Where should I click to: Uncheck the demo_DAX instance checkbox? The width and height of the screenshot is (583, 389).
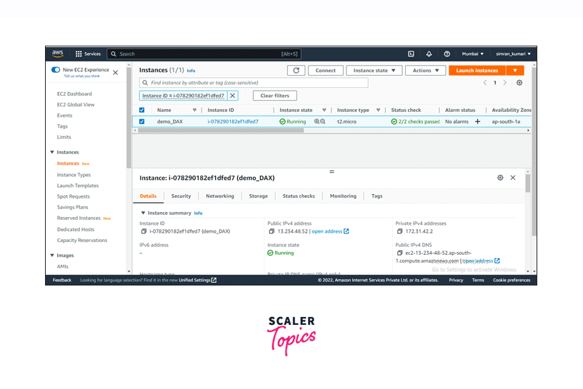(x=141, y=121)
